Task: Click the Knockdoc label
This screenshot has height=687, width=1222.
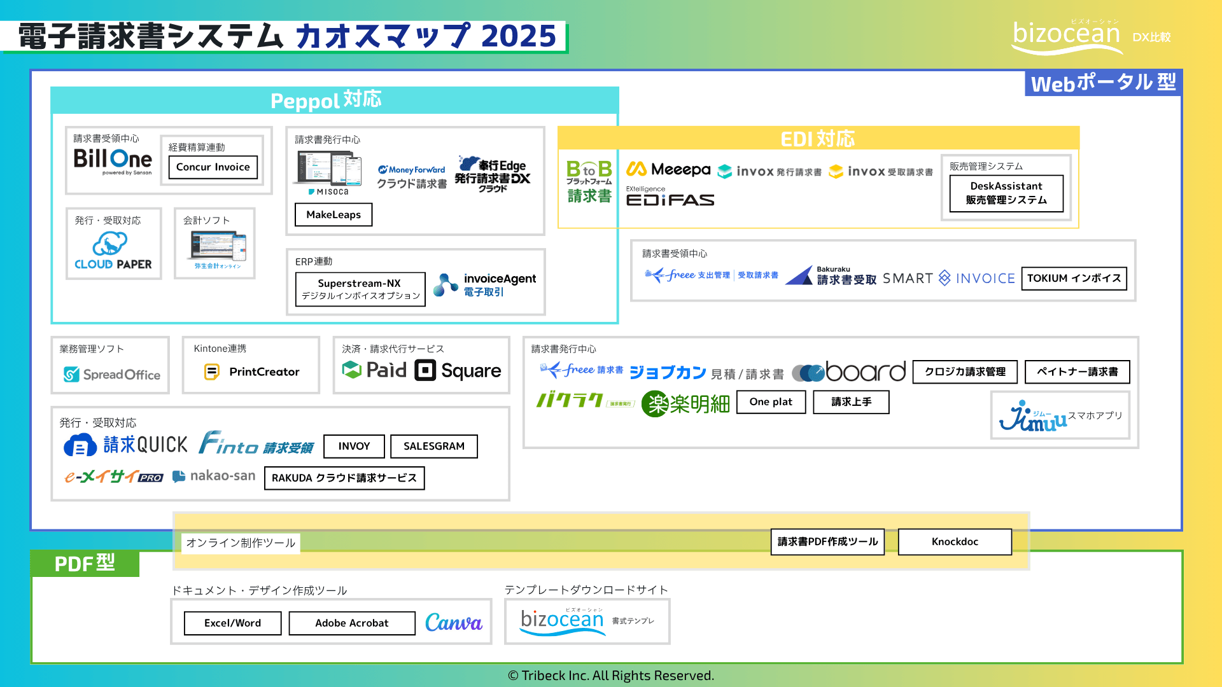Action: (954, 541)
